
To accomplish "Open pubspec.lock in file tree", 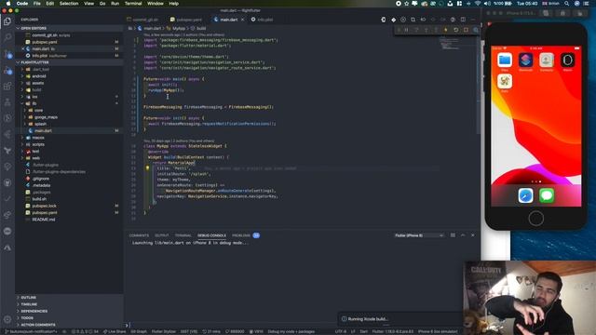I will pos(44,206).
